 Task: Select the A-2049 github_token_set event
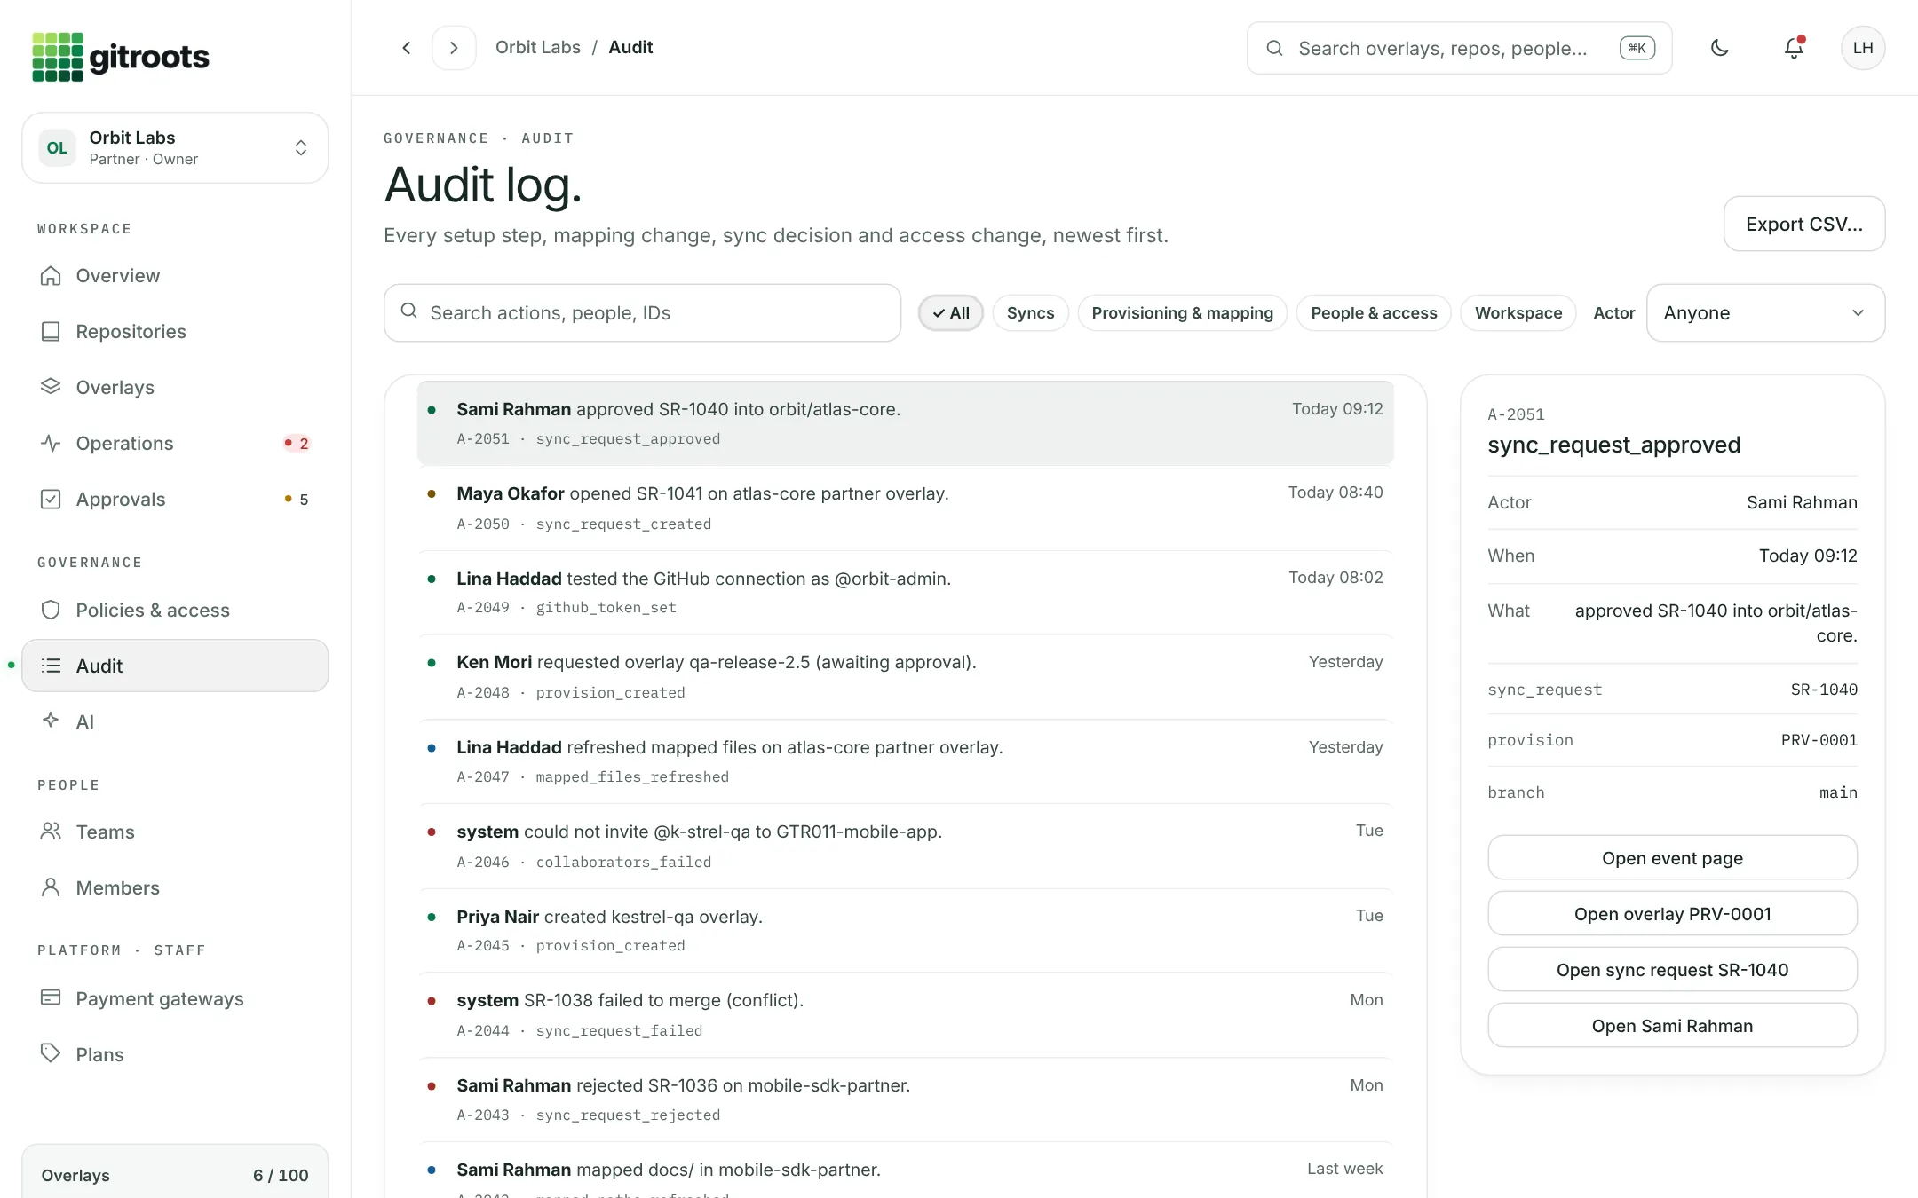905,592
